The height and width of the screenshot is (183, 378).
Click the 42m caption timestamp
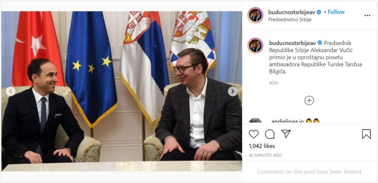[x=274, y=83]
